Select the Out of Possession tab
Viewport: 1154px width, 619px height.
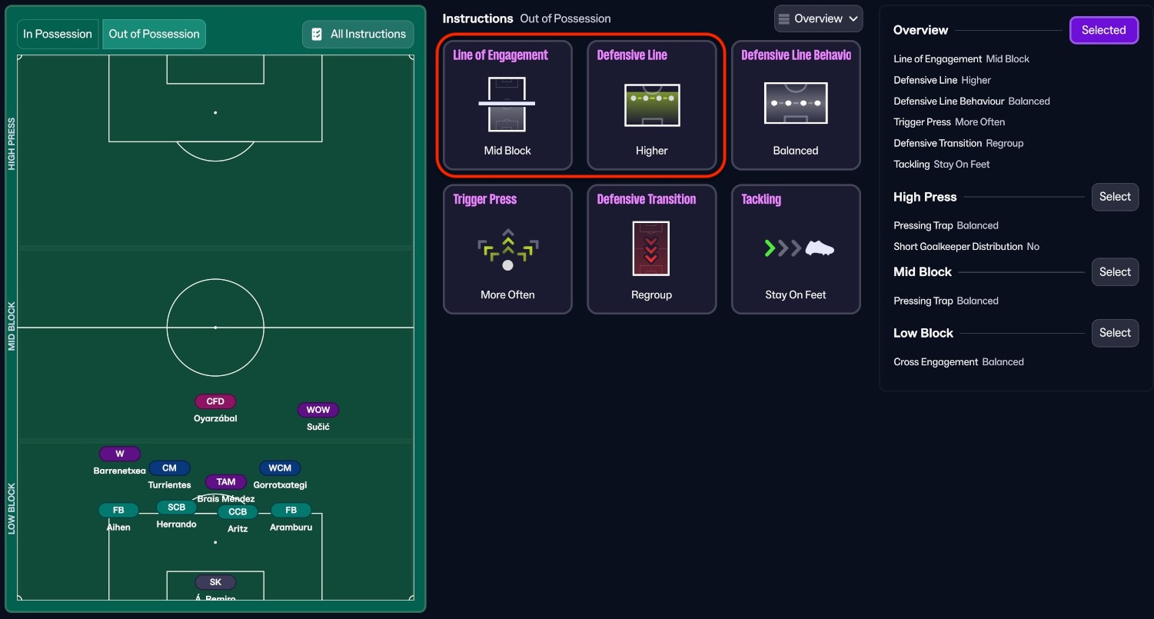click(154, 34)
